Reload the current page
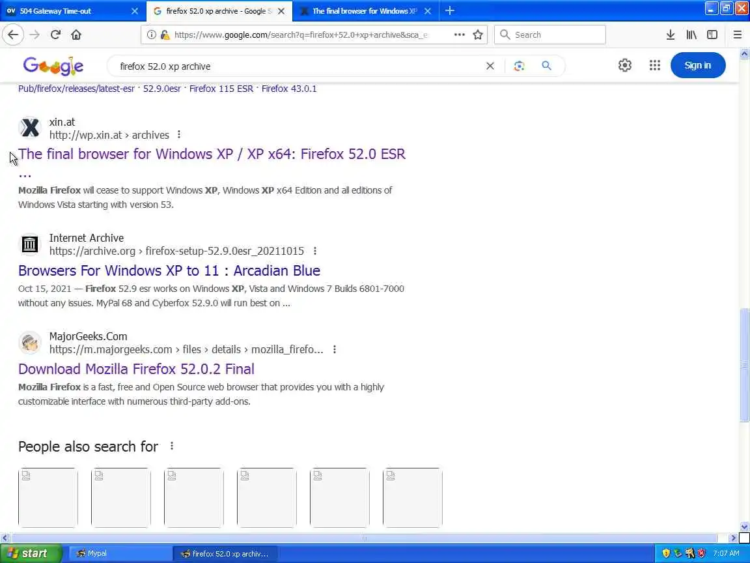The height and width of the screenshot is (563, 750). tap(55, 35)
